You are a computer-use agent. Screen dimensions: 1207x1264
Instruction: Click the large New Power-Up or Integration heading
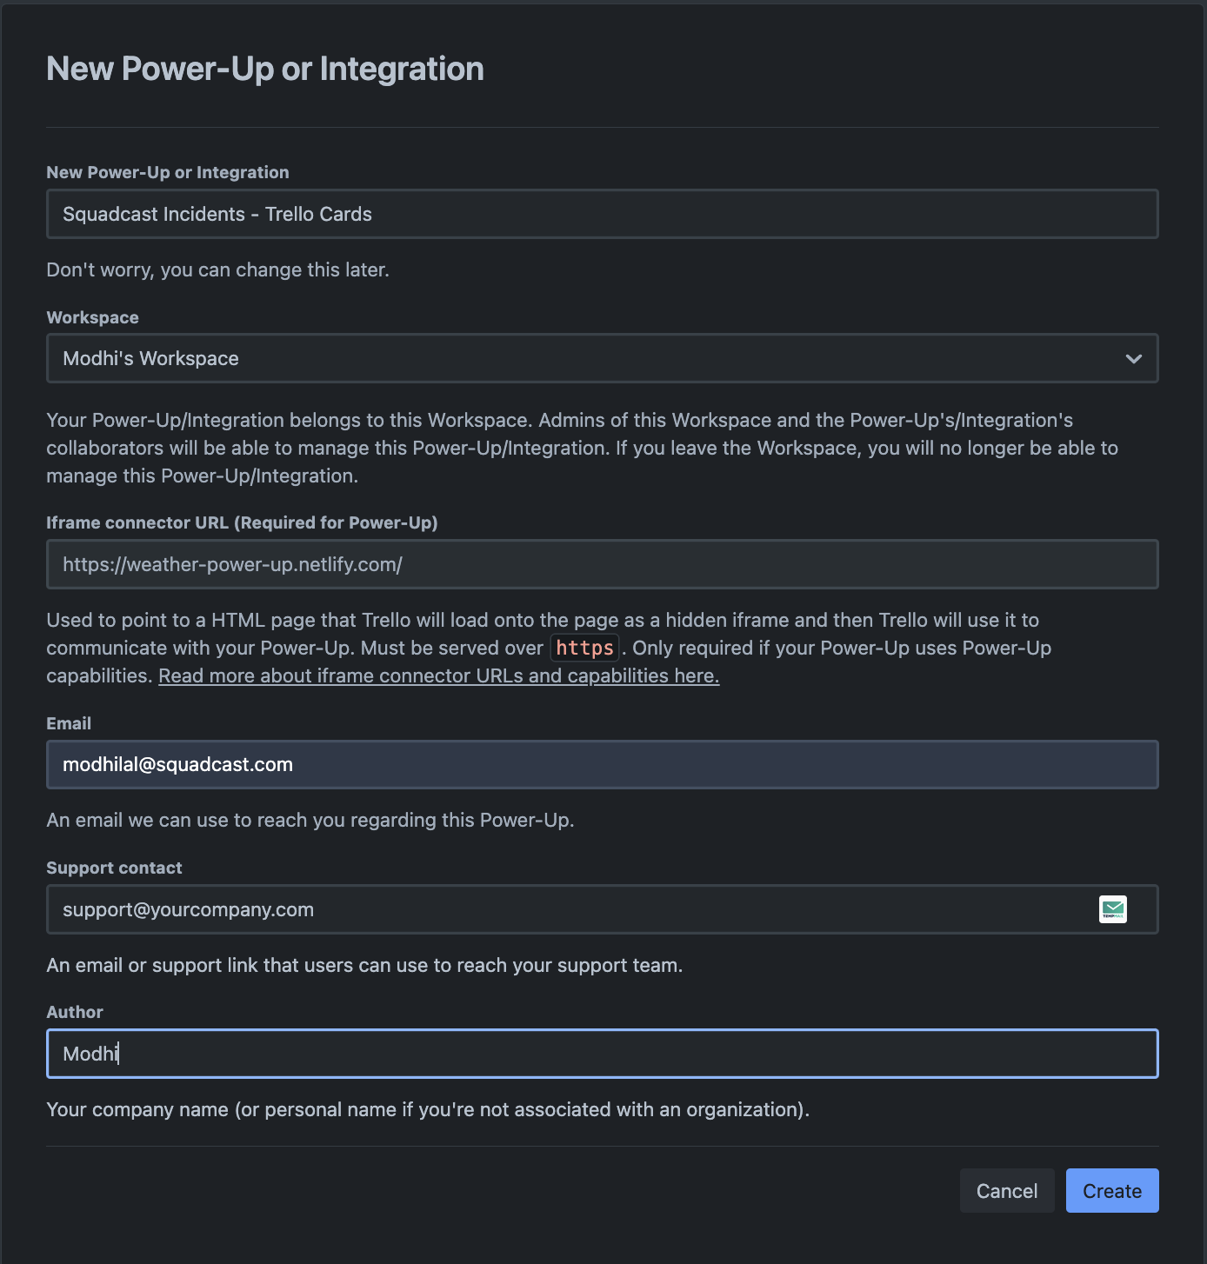pos(265,69)
